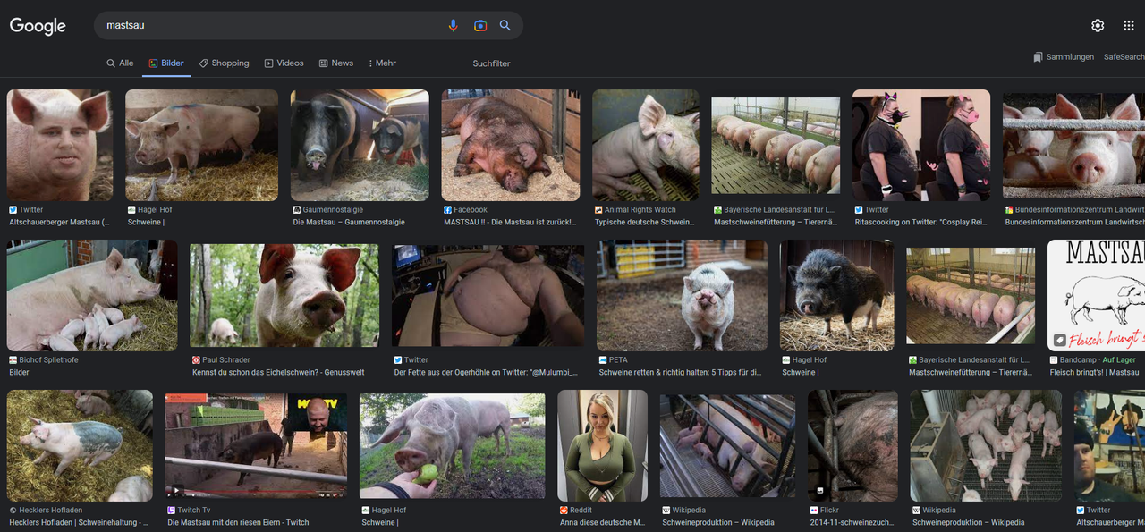The width and height of the screenshot is (1145, 532).
Task: Open the Animal Rights Watch thumbnail
Action: (x=646, y=145)
